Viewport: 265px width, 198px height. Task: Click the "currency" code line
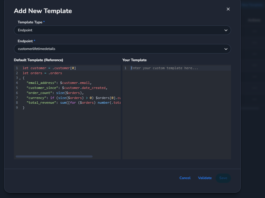pyautogui.click(x=74, y=98)
